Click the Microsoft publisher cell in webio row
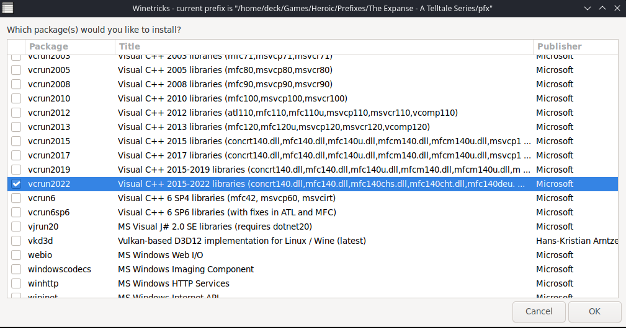Image resolution: width=626 pixels, height=328 pixels. click(555, 255)
